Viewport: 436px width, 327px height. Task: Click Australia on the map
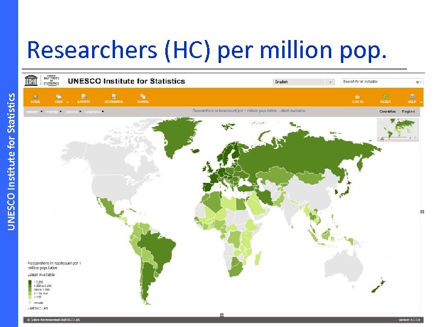pos(345,264)
